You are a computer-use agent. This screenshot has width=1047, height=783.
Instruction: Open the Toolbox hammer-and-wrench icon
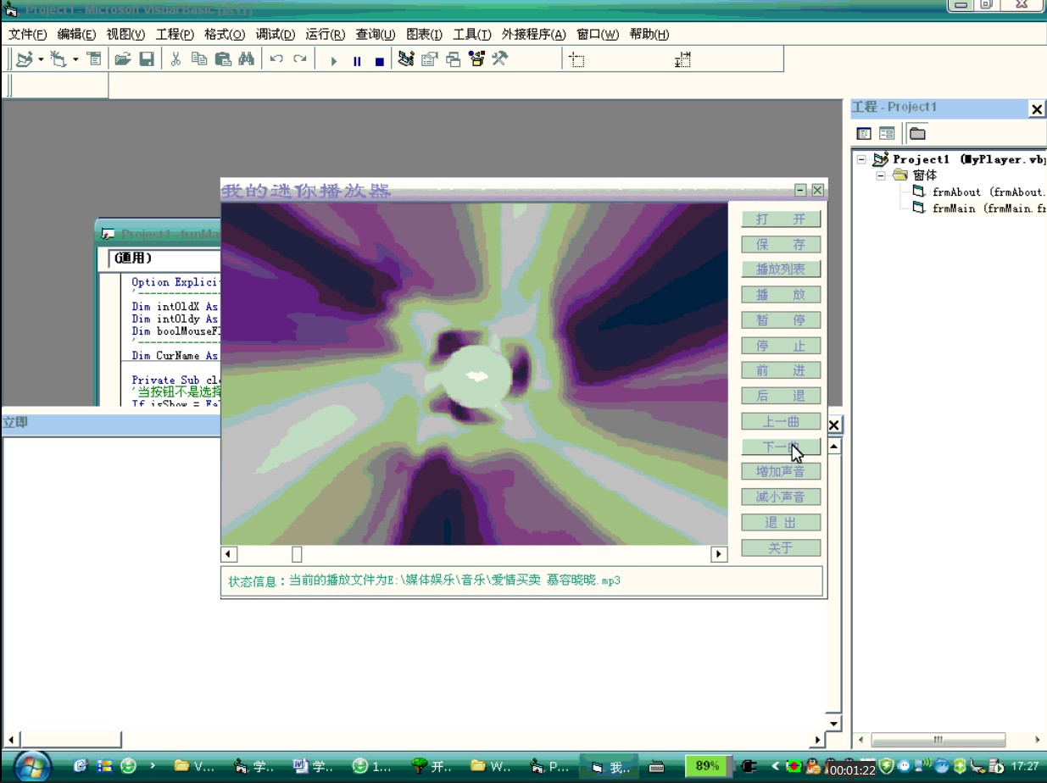coord(499,59)
